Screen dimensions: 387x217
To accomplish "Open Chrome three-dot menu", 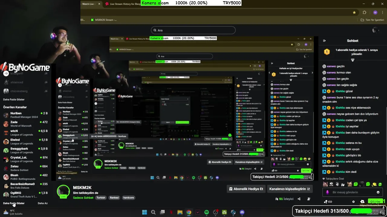I will [x=382, y=12].
